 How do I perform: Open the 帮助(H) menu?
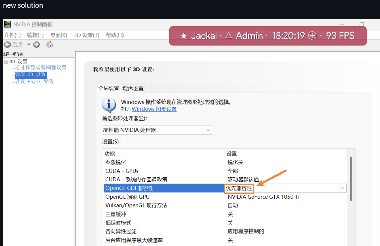point(115,35)
